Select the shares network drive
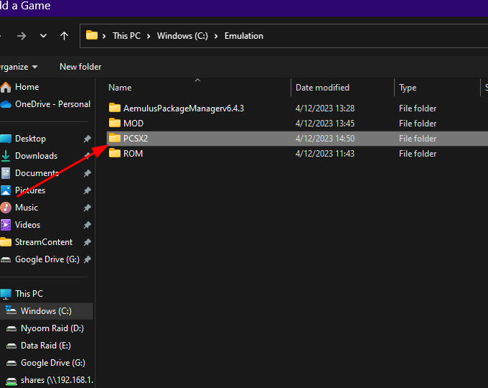Screen dimensions: 488x388 (x=57, y=380)
